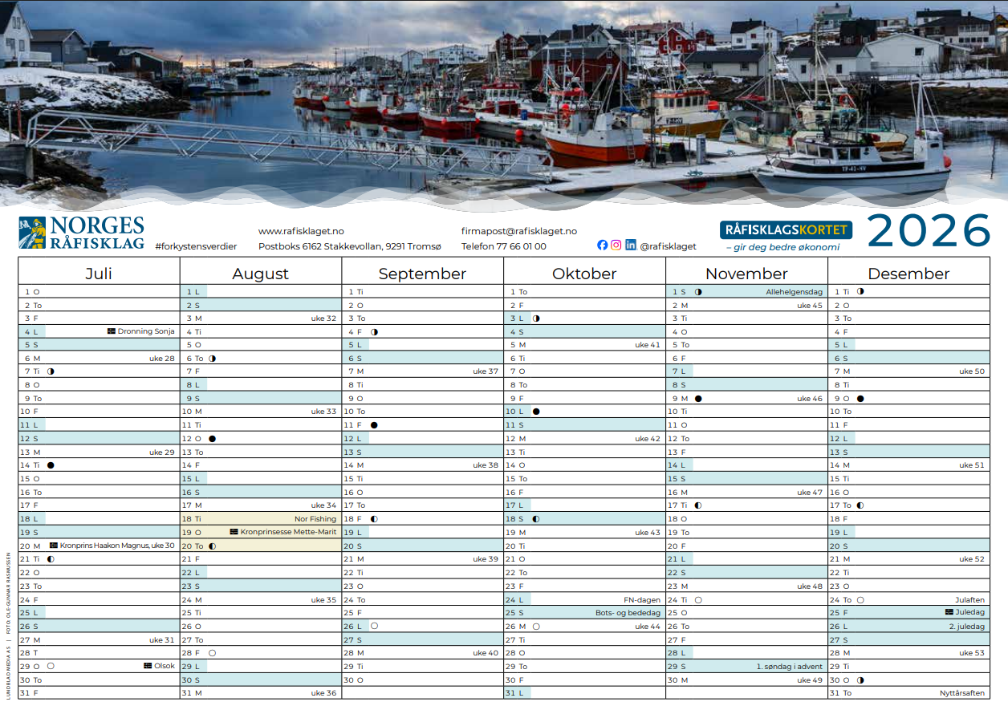Screen dimensions: 1008x706
Task: Select the September month header
Action: (x=422, y=274)
